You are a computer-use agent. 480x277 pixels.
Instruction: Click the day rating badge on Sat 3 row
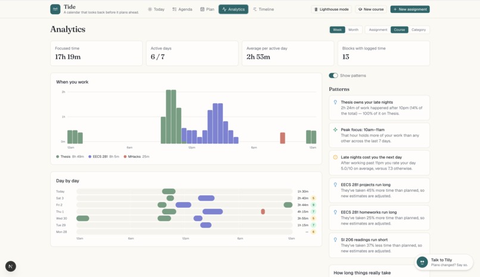tap(313, 198)
